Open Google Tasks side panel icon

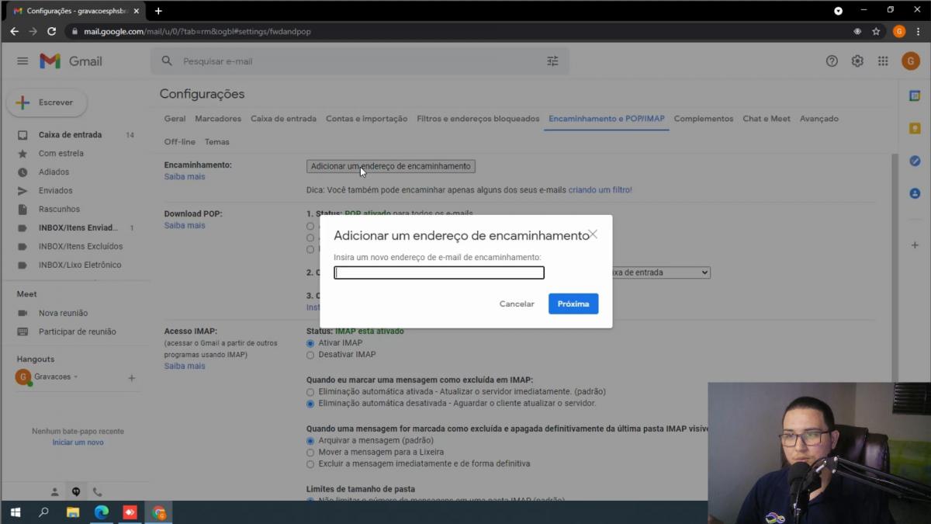[915, 161]
